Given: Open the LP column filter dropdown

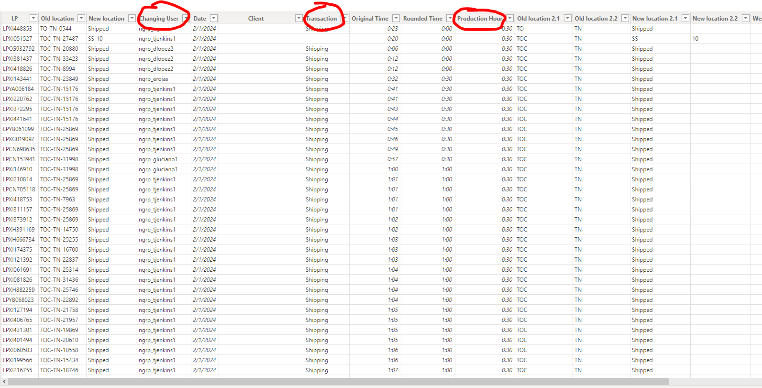Looking at the screenshot, I should coord(33,18).
